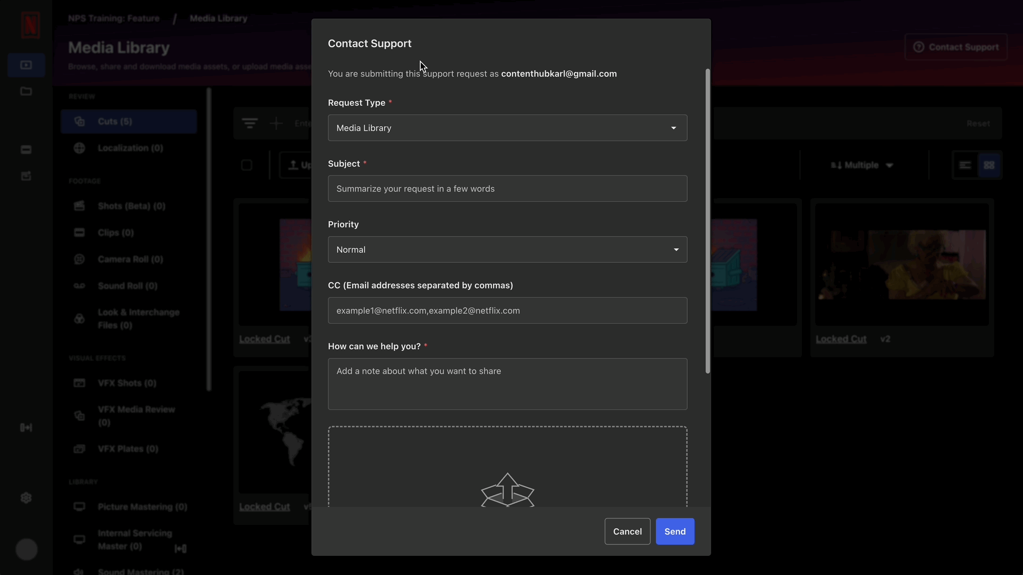Click the Send button to submit request

coord(675,531)
